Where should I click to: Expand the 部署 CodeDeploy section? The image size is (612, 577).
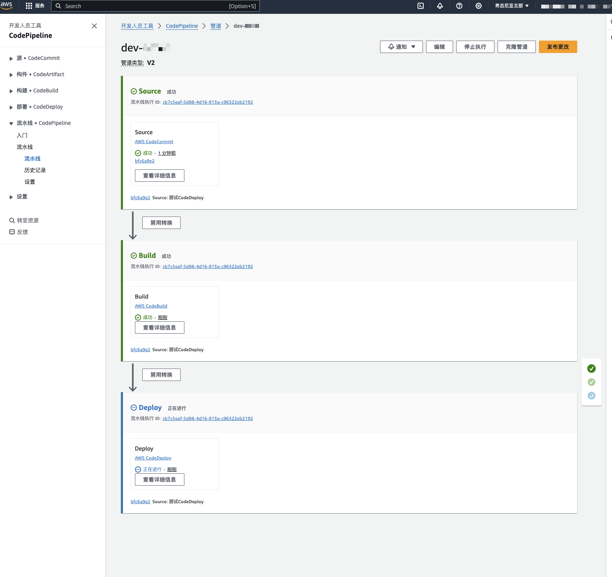(11, 107)
